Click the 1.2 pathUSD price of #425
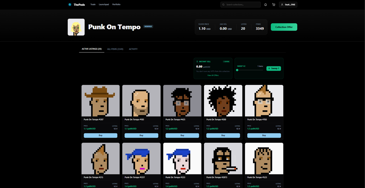Image resolution: width=365 pixels, height=188 pixels. tap(172, 129)
